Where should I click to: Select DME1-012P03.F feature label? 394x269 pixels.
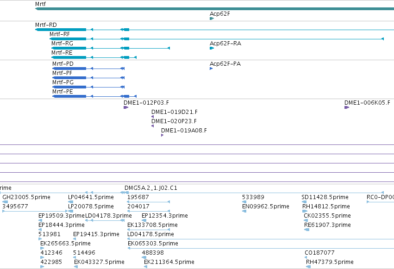coord(146,103)
